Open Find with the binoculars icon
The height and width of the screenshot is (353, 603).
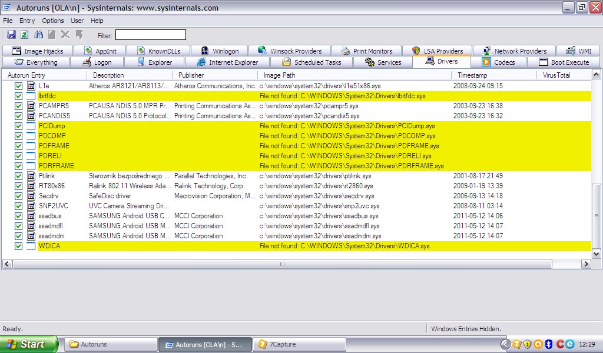point(38,35)
